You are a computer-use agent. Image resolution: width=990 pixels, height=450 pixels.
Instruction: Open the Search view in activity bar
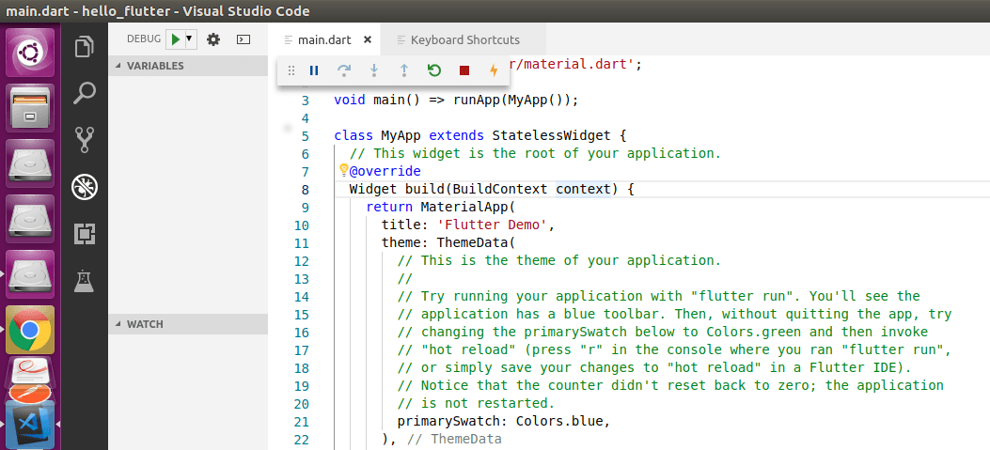pos(86,93)
